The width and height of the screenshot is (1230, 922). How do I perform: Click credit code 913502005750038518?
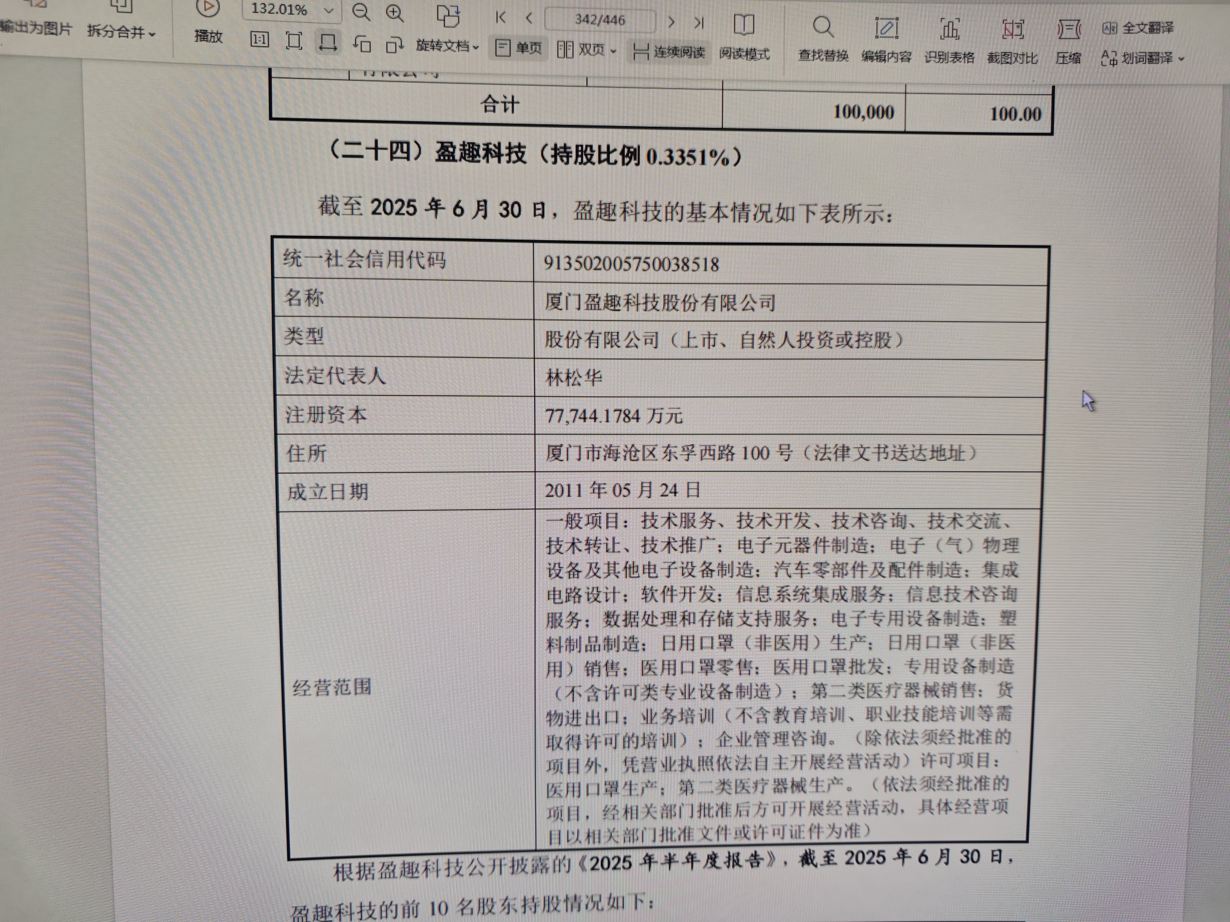631,264
